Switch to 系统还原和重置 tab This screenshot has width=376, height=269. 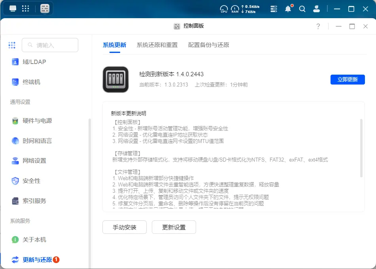point(157,45)
